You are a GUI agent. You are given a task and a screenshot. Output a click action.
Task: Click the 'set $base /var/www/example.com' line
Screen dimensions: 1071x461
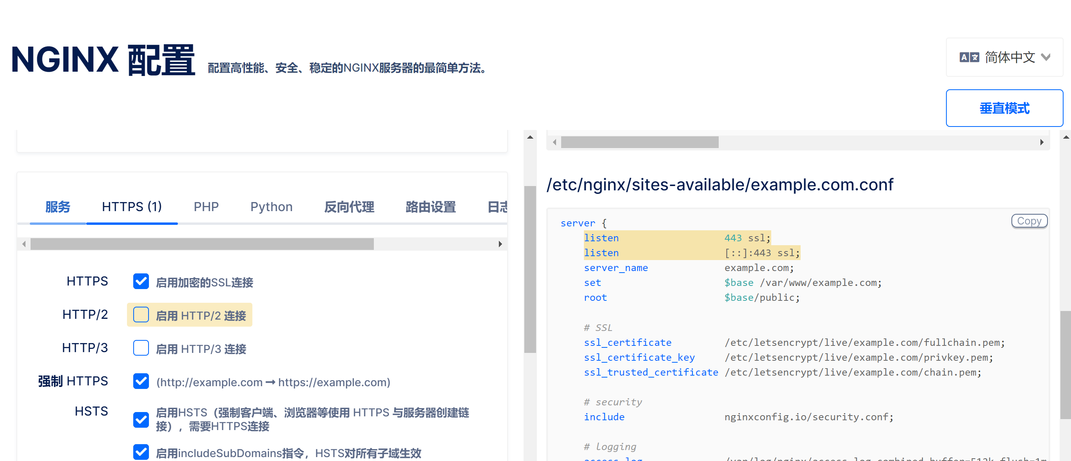[732, 283]
